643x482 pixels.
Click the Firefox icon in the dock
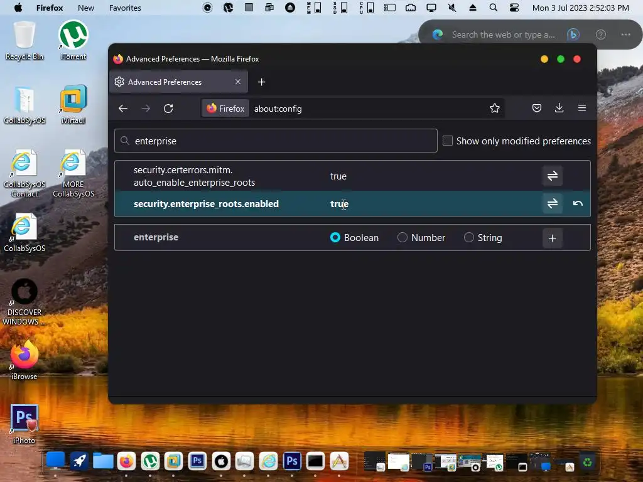pyautogui.click(x=126, y=461)
